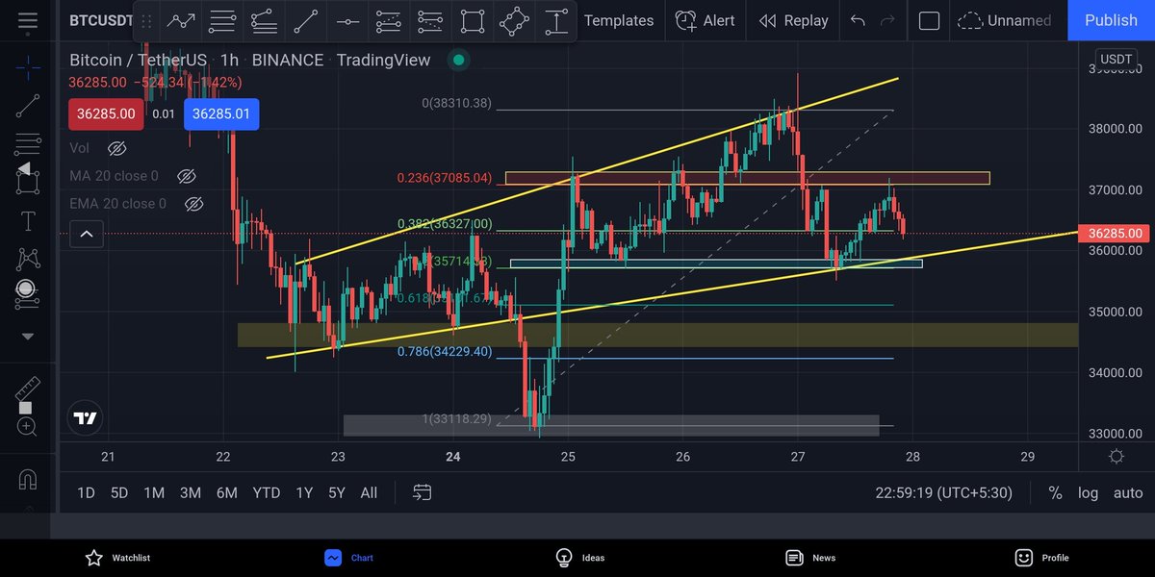
Task: Open the Watchlist tab
Action: 117,557
